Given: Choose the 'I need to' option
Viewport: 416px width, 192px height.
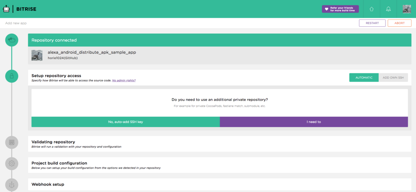Looking at the screenshot, I should coord(314,122).
